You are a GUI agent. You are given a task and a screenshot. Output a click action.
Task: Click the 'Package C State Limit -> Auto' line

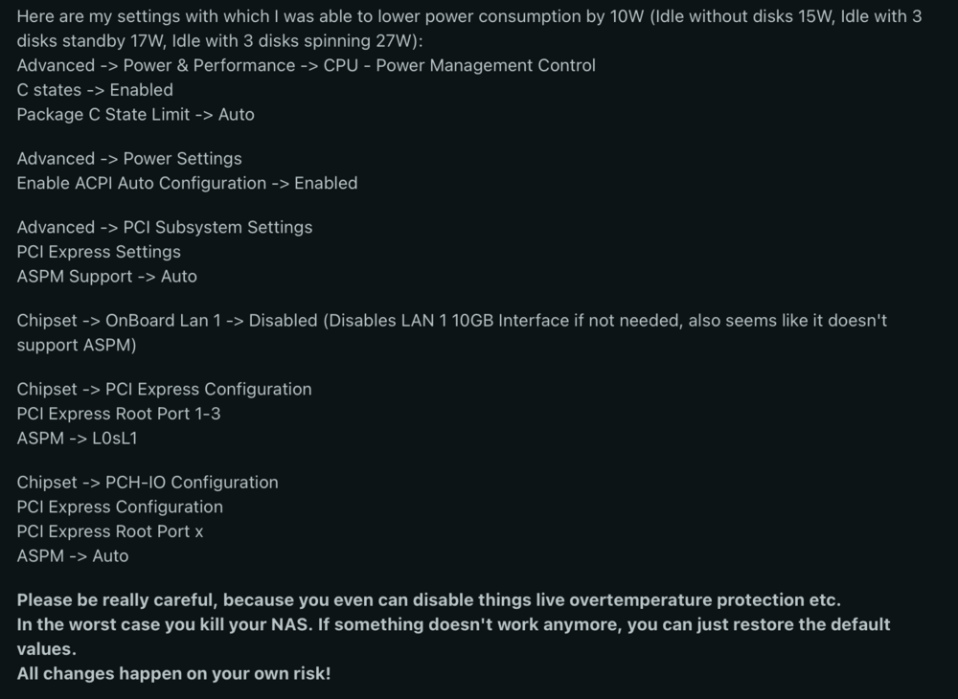click(136, 114)
